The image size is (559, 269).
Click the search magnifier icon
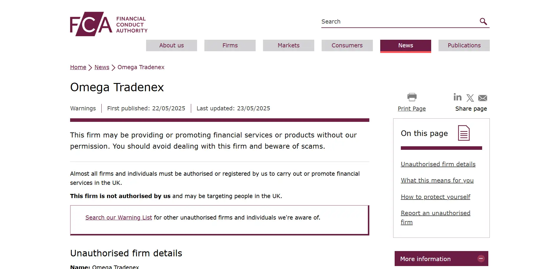point(483,21)
